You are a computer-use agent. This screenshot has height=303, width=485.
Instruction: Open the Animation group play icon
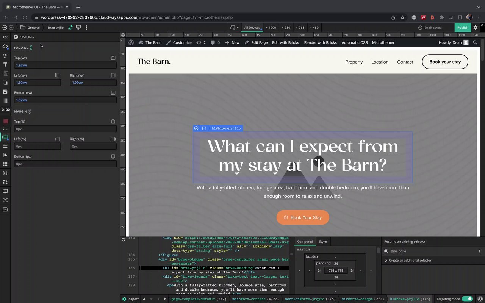[x=5, y=191]
